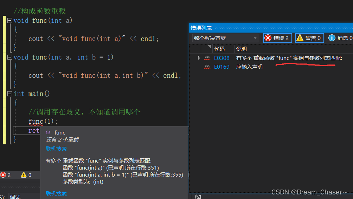This screenshot has height=199, width=353.
Task: Click the abc icon beside E0169
Action: 207,67
